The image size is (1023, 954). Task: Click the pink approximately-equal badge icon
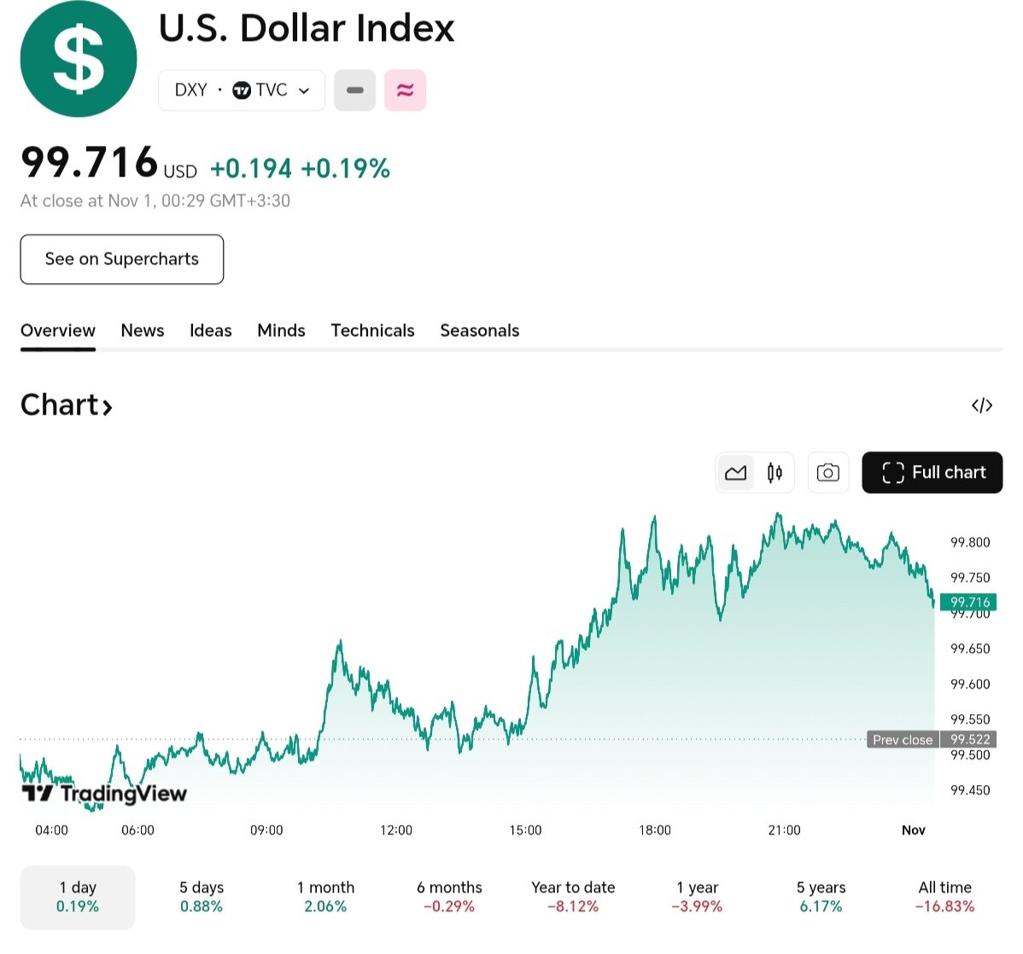pos(405,90)
